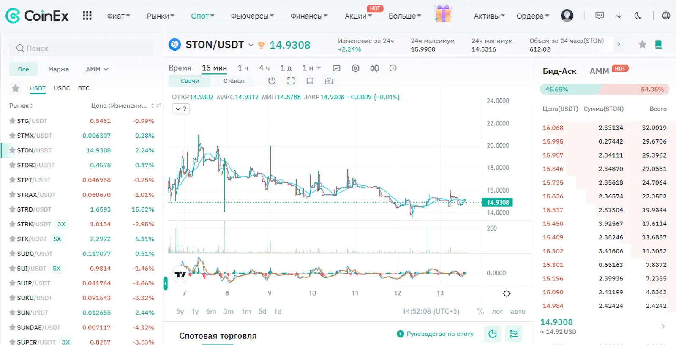Open the STON/USDT pair selector chevron
Image resolution: width=676 pixels, height=345 pixels.
pyautogui.click(x=251, y=45)
